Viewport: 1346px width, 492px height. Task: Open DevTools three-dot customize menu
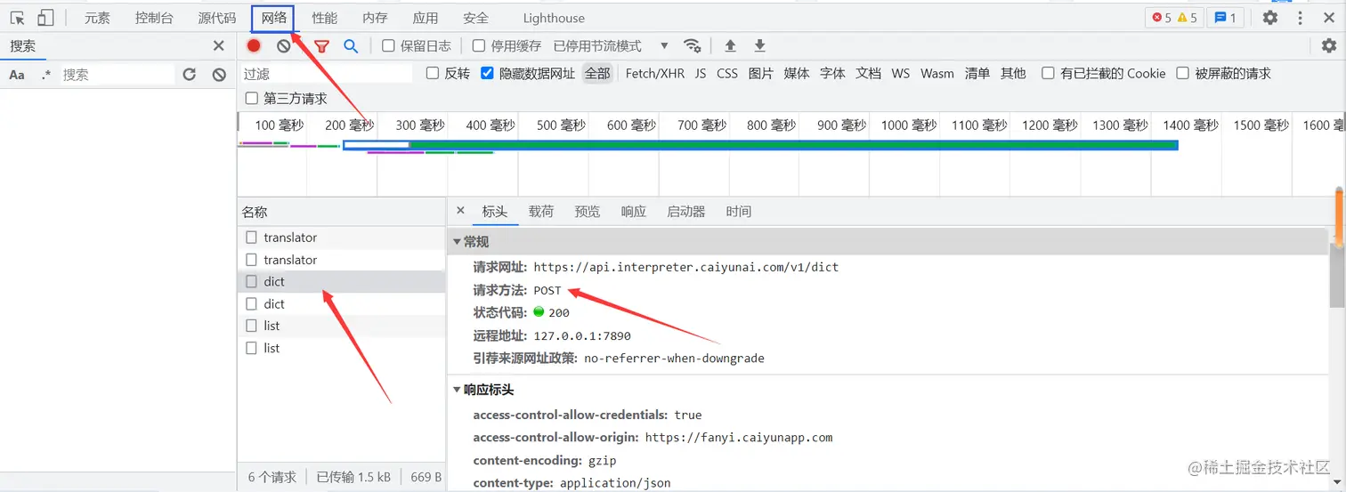coord(1301,18)
